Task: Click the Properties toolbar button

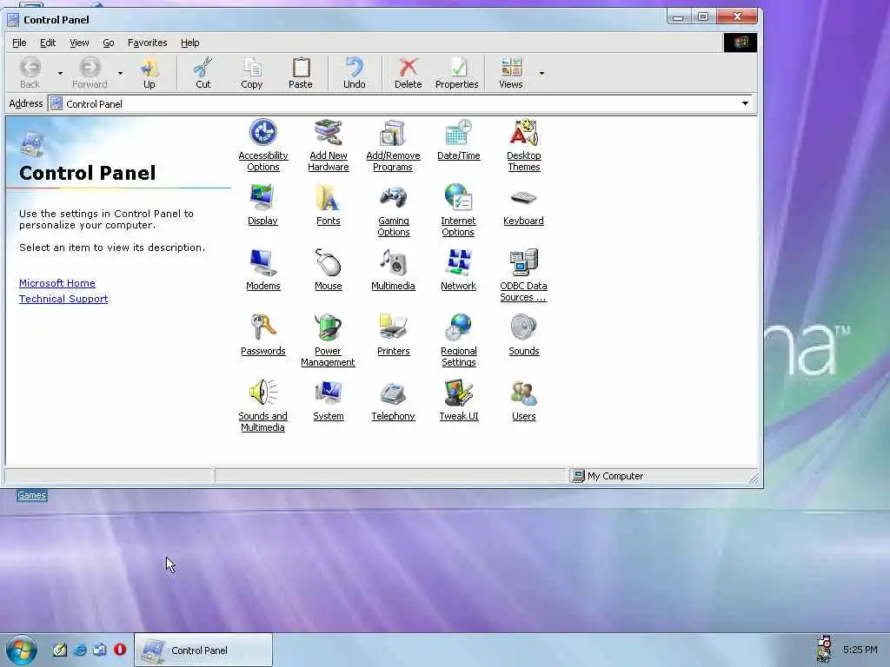Action: (457, 73)
